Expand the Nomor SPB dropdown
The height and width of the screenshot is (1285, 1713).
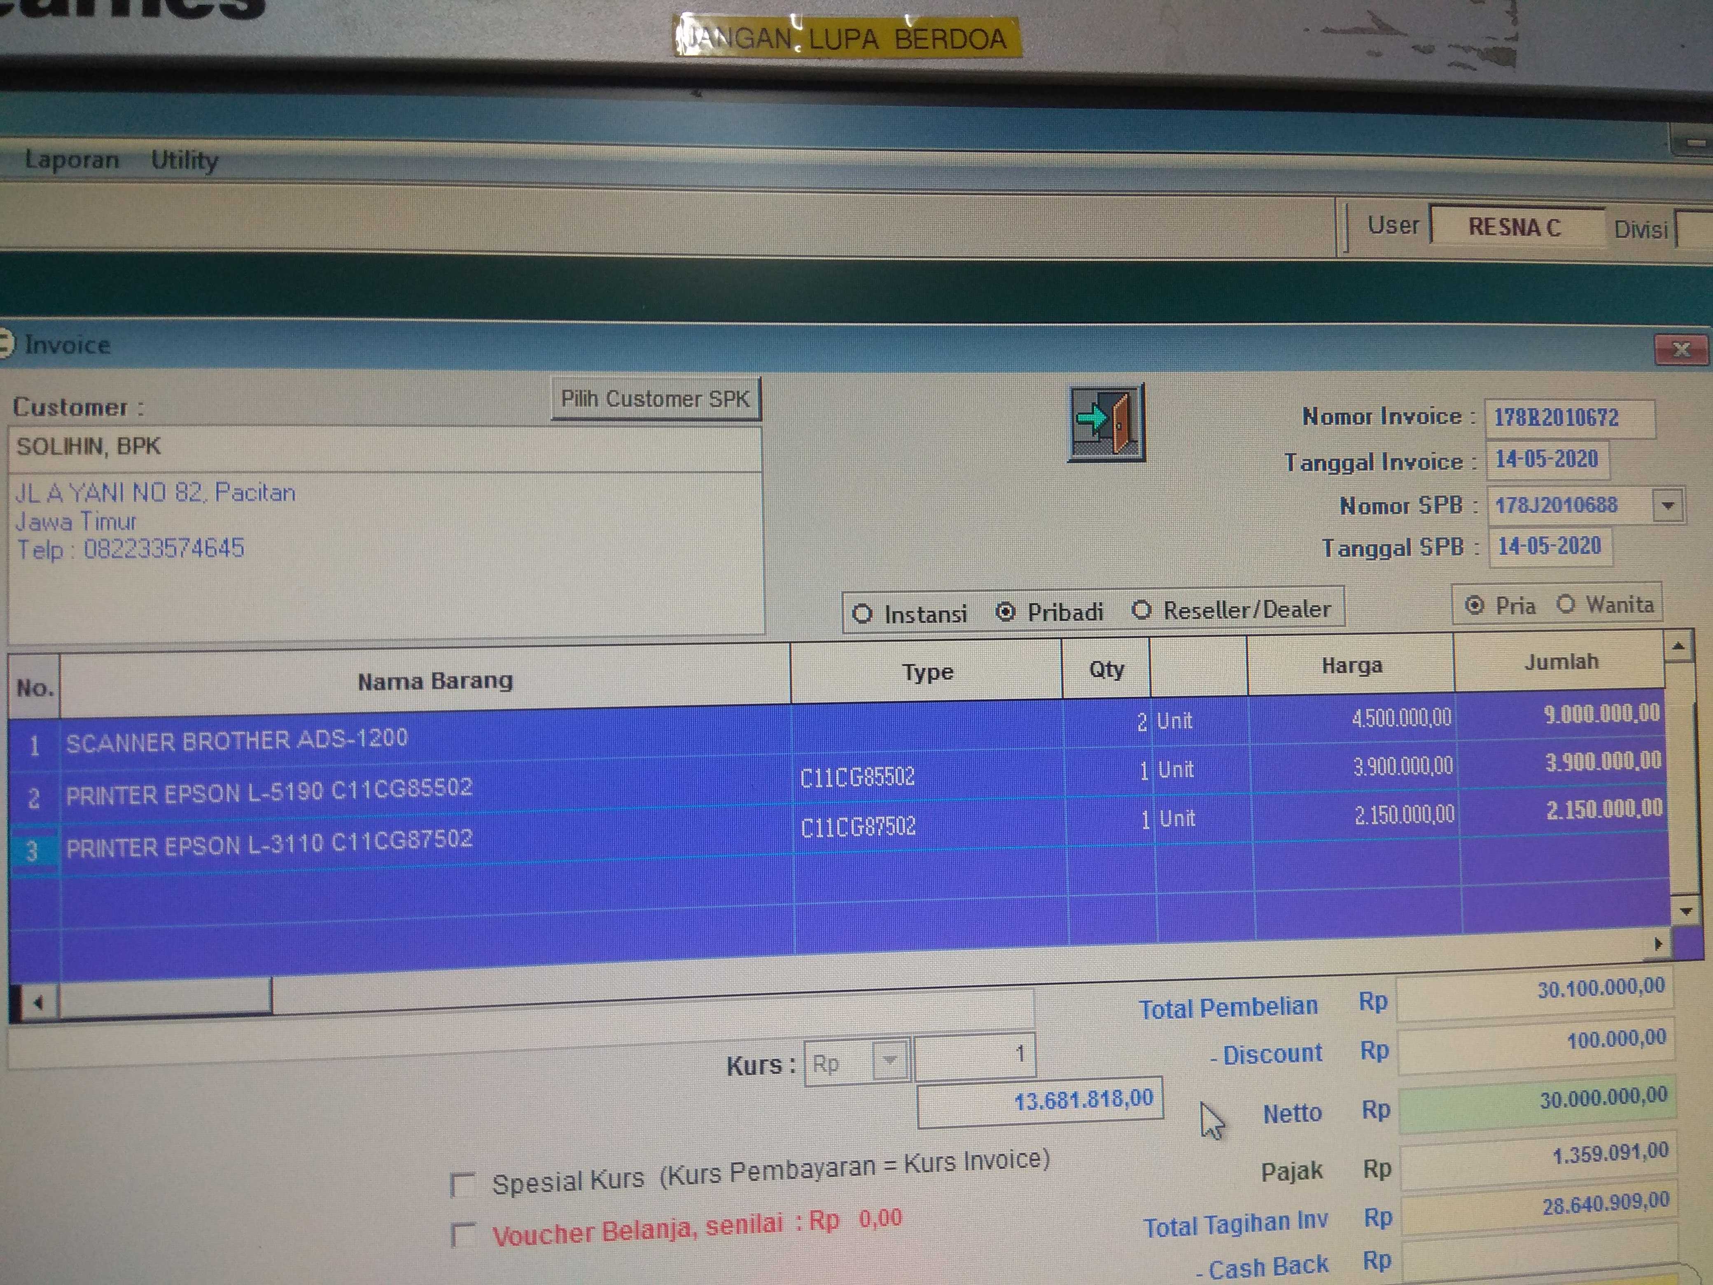point(1668,506)
